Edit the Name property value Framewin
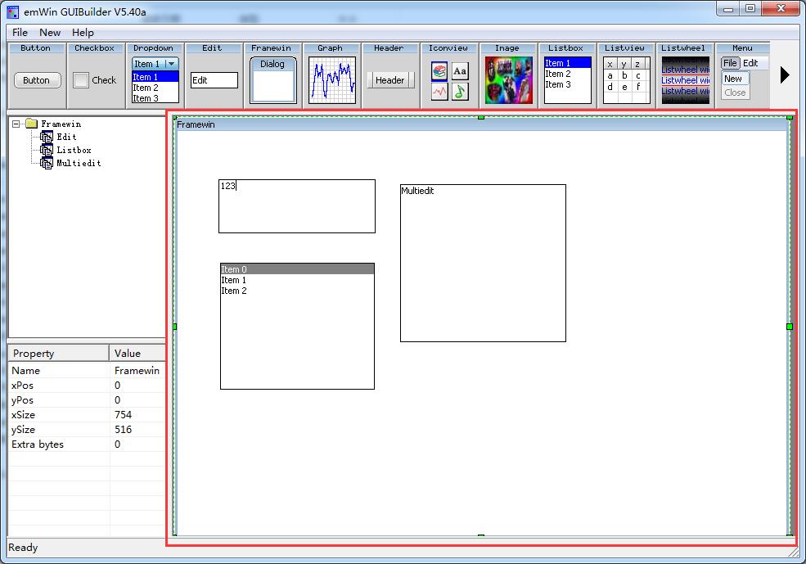This screenshot has width=806, height=564. pos(137,370)
